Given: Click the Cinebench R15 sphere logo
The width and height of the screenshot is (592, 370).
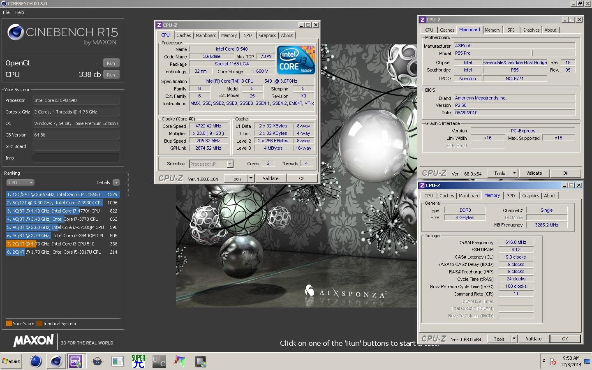Looking at the screenshot, I should pyautogui.click(x=15, y=32).
